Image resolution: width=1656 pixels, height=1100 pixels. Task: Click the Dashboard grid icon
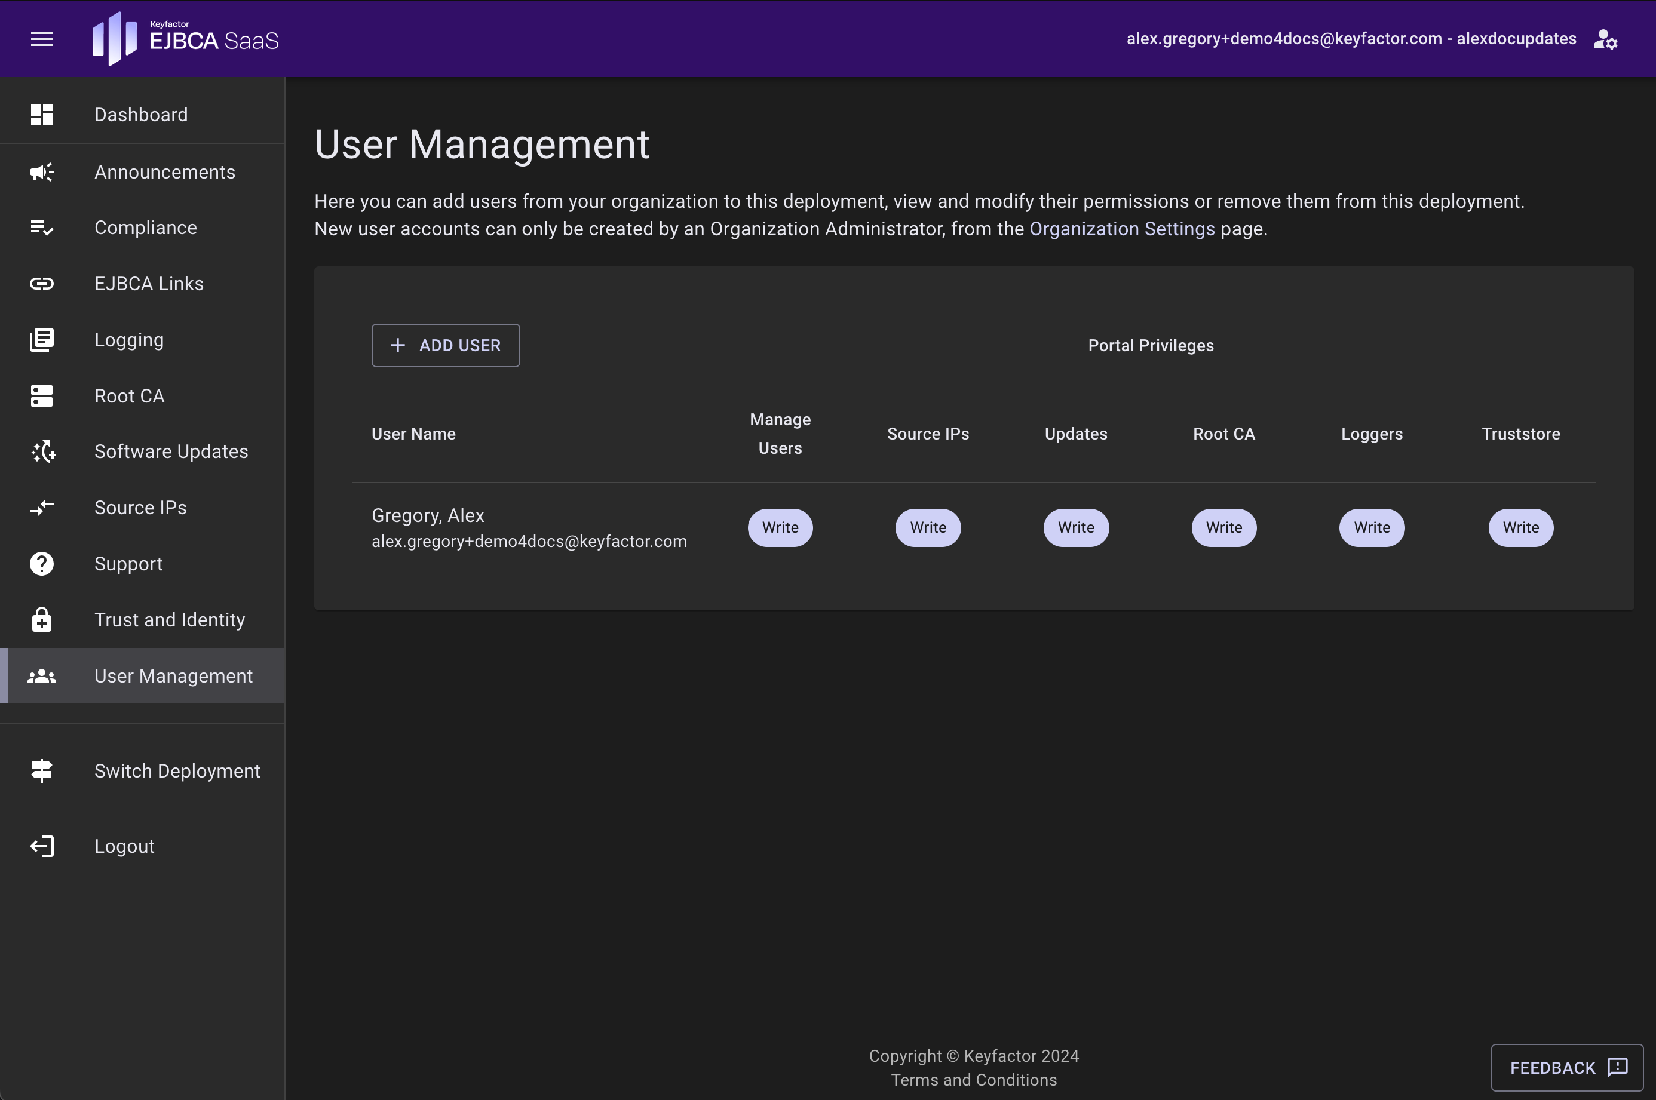41,114
